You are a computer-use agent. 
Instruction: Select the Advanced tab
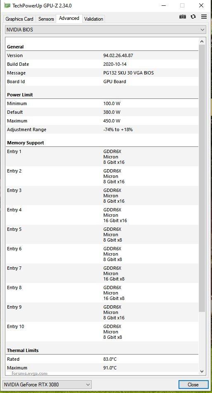click(69, 18)
